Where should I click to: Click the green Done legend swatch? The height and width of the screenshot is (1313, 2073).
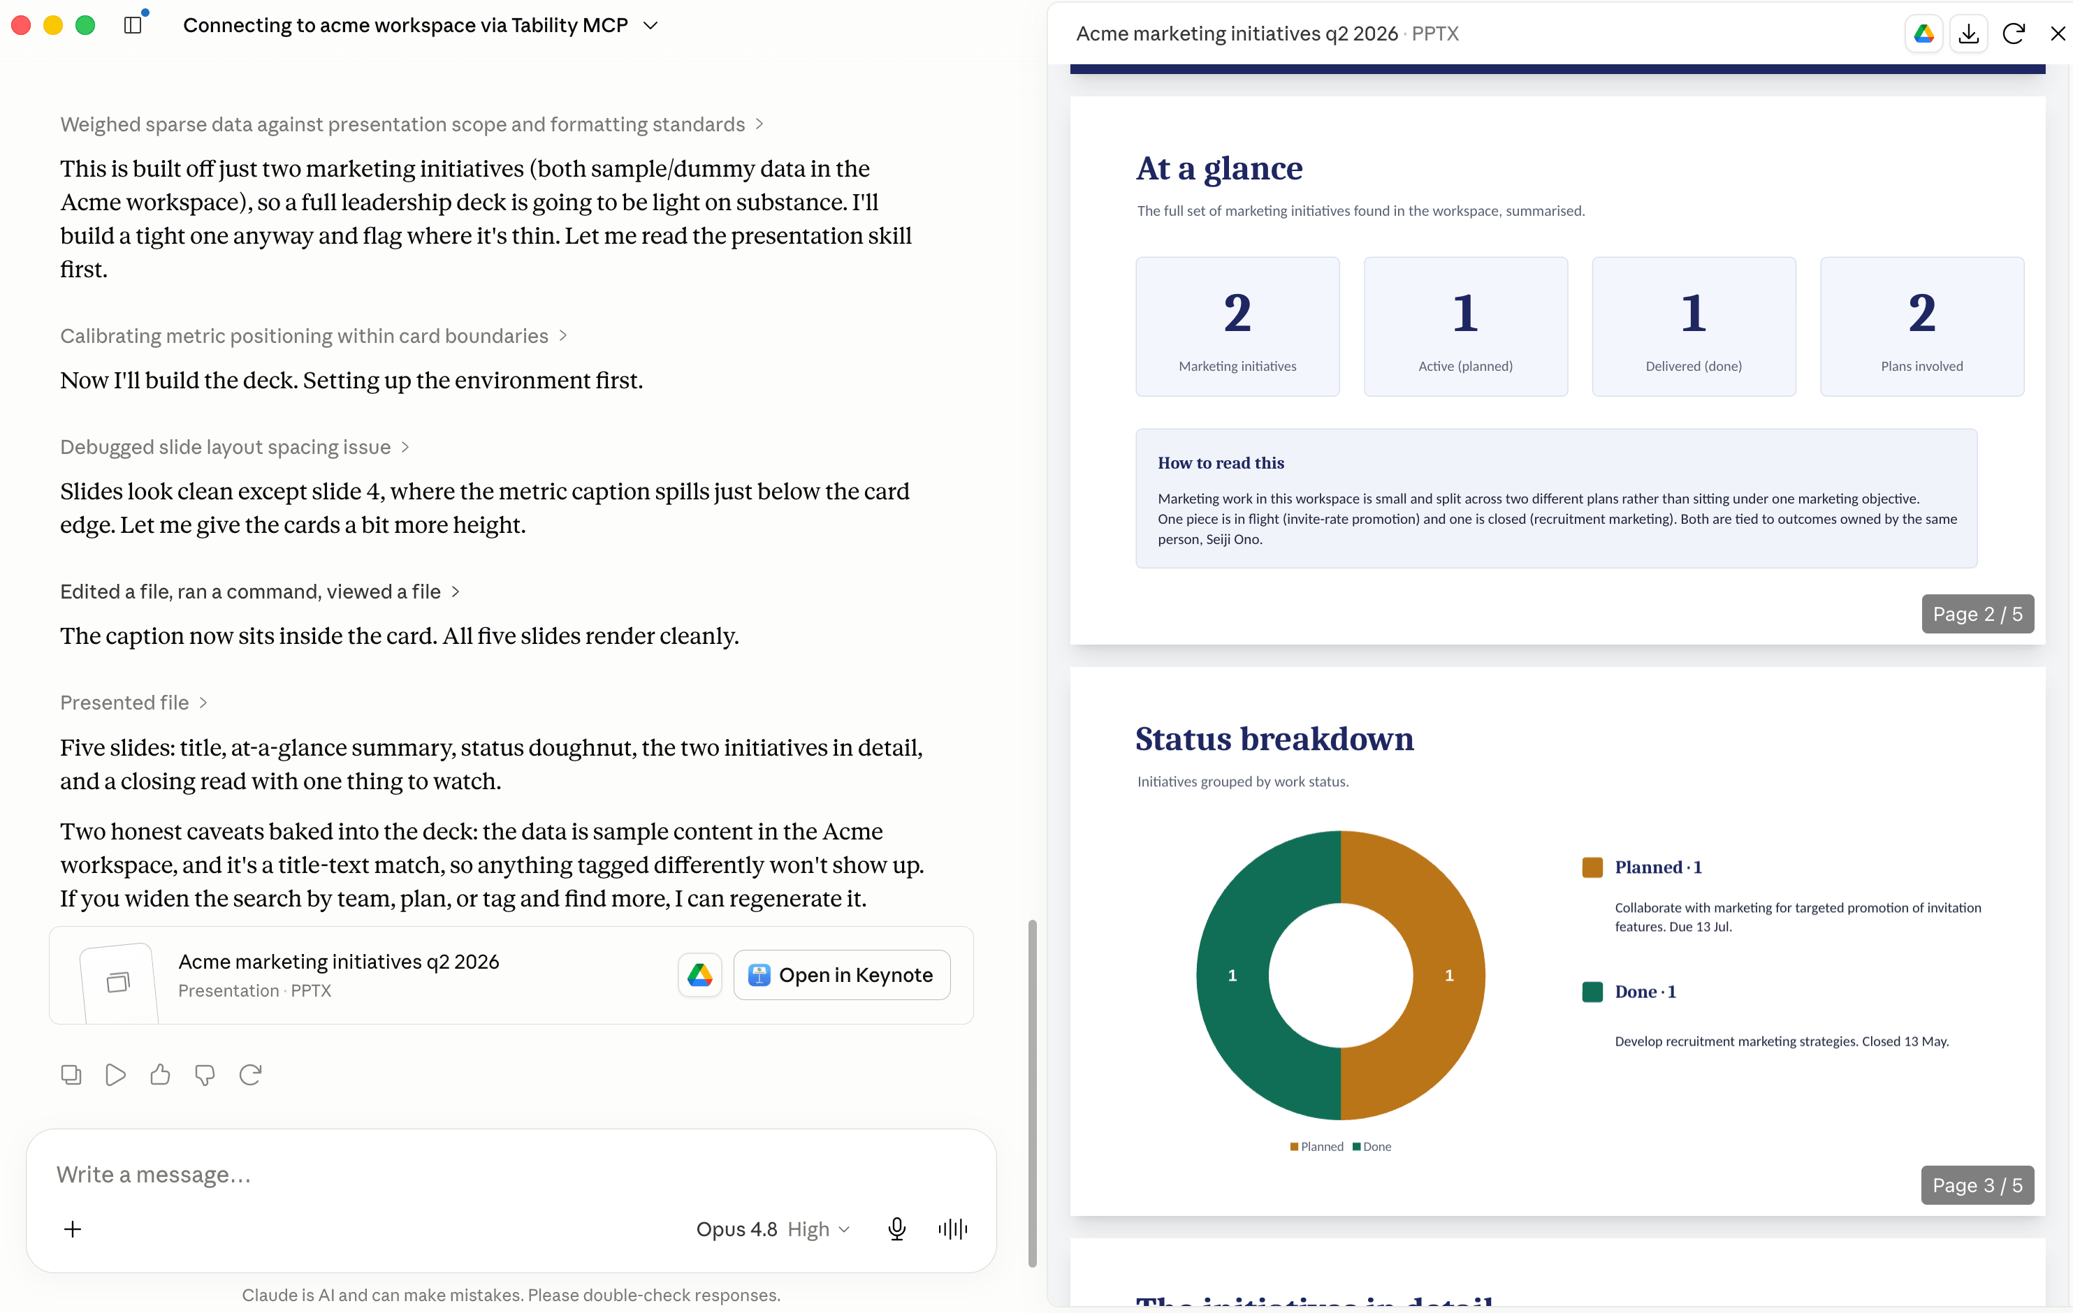1592,992
